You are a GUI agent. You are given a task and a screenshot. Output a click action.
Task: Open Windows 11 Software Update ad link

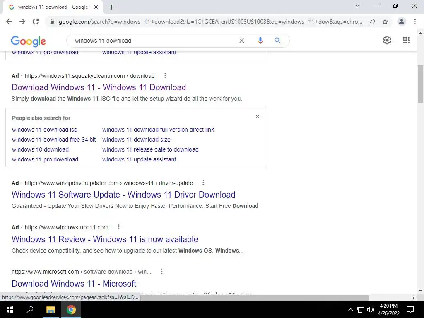[123, 195]
